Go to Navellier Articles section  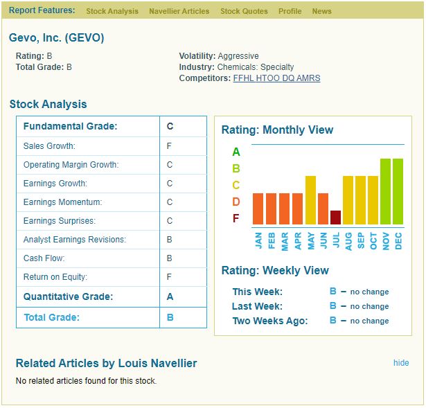pos(179,11)
